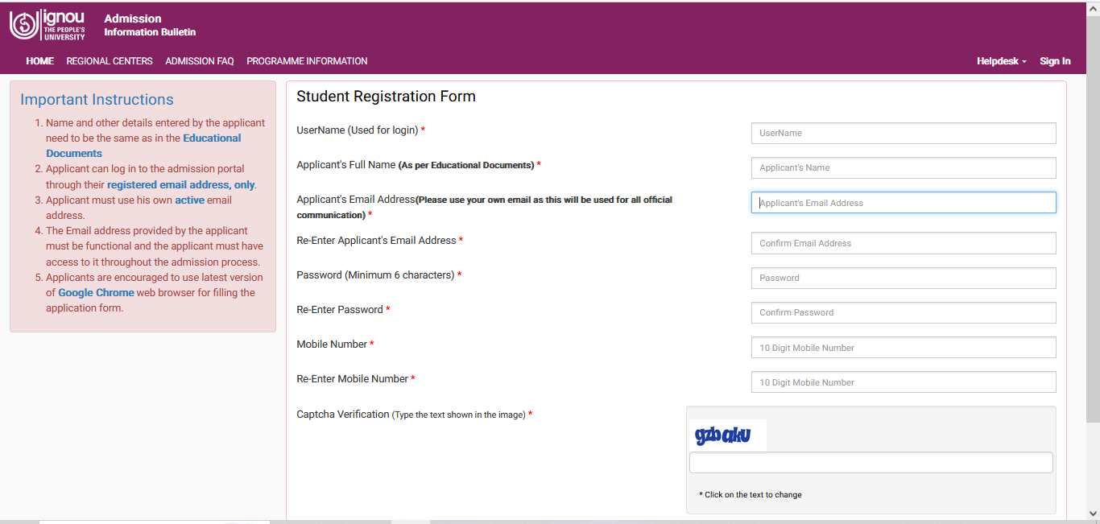Click the Applicant's Name text box
The width and height of the screenshot is (1100, 524).
pos(903,167)
